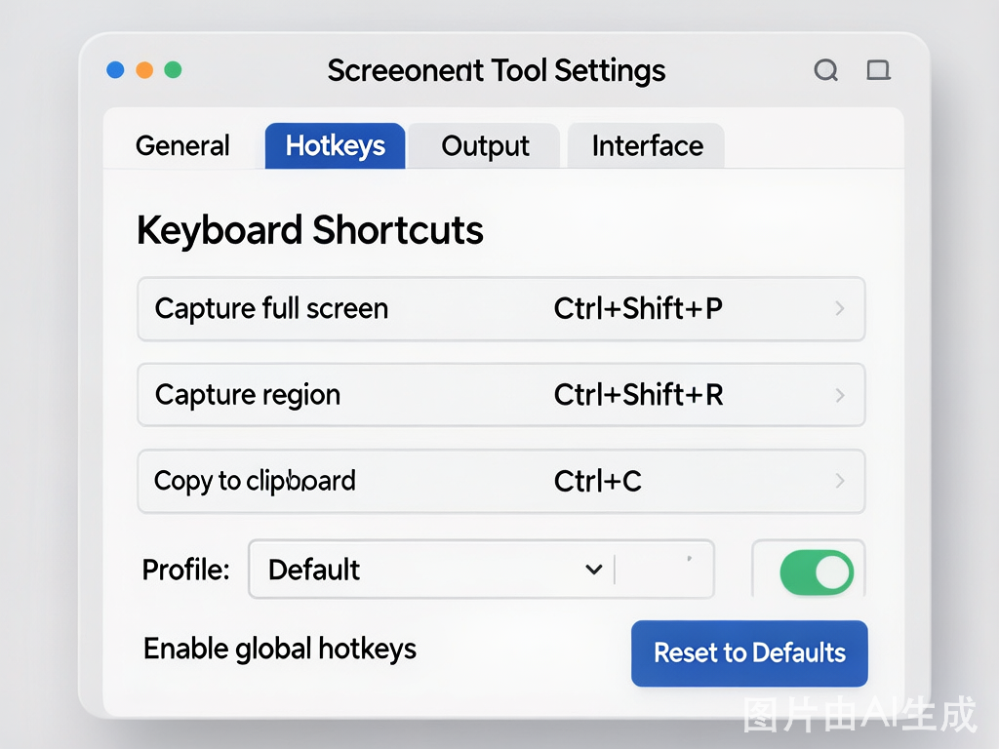Select the Hotkeys tab

[336, 146]
